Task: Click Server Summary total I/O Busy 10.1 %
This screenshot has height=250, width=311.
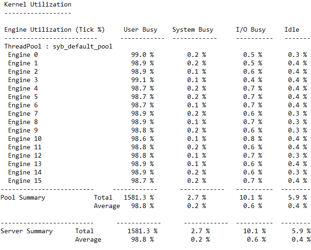Action: tap(254, 231)
